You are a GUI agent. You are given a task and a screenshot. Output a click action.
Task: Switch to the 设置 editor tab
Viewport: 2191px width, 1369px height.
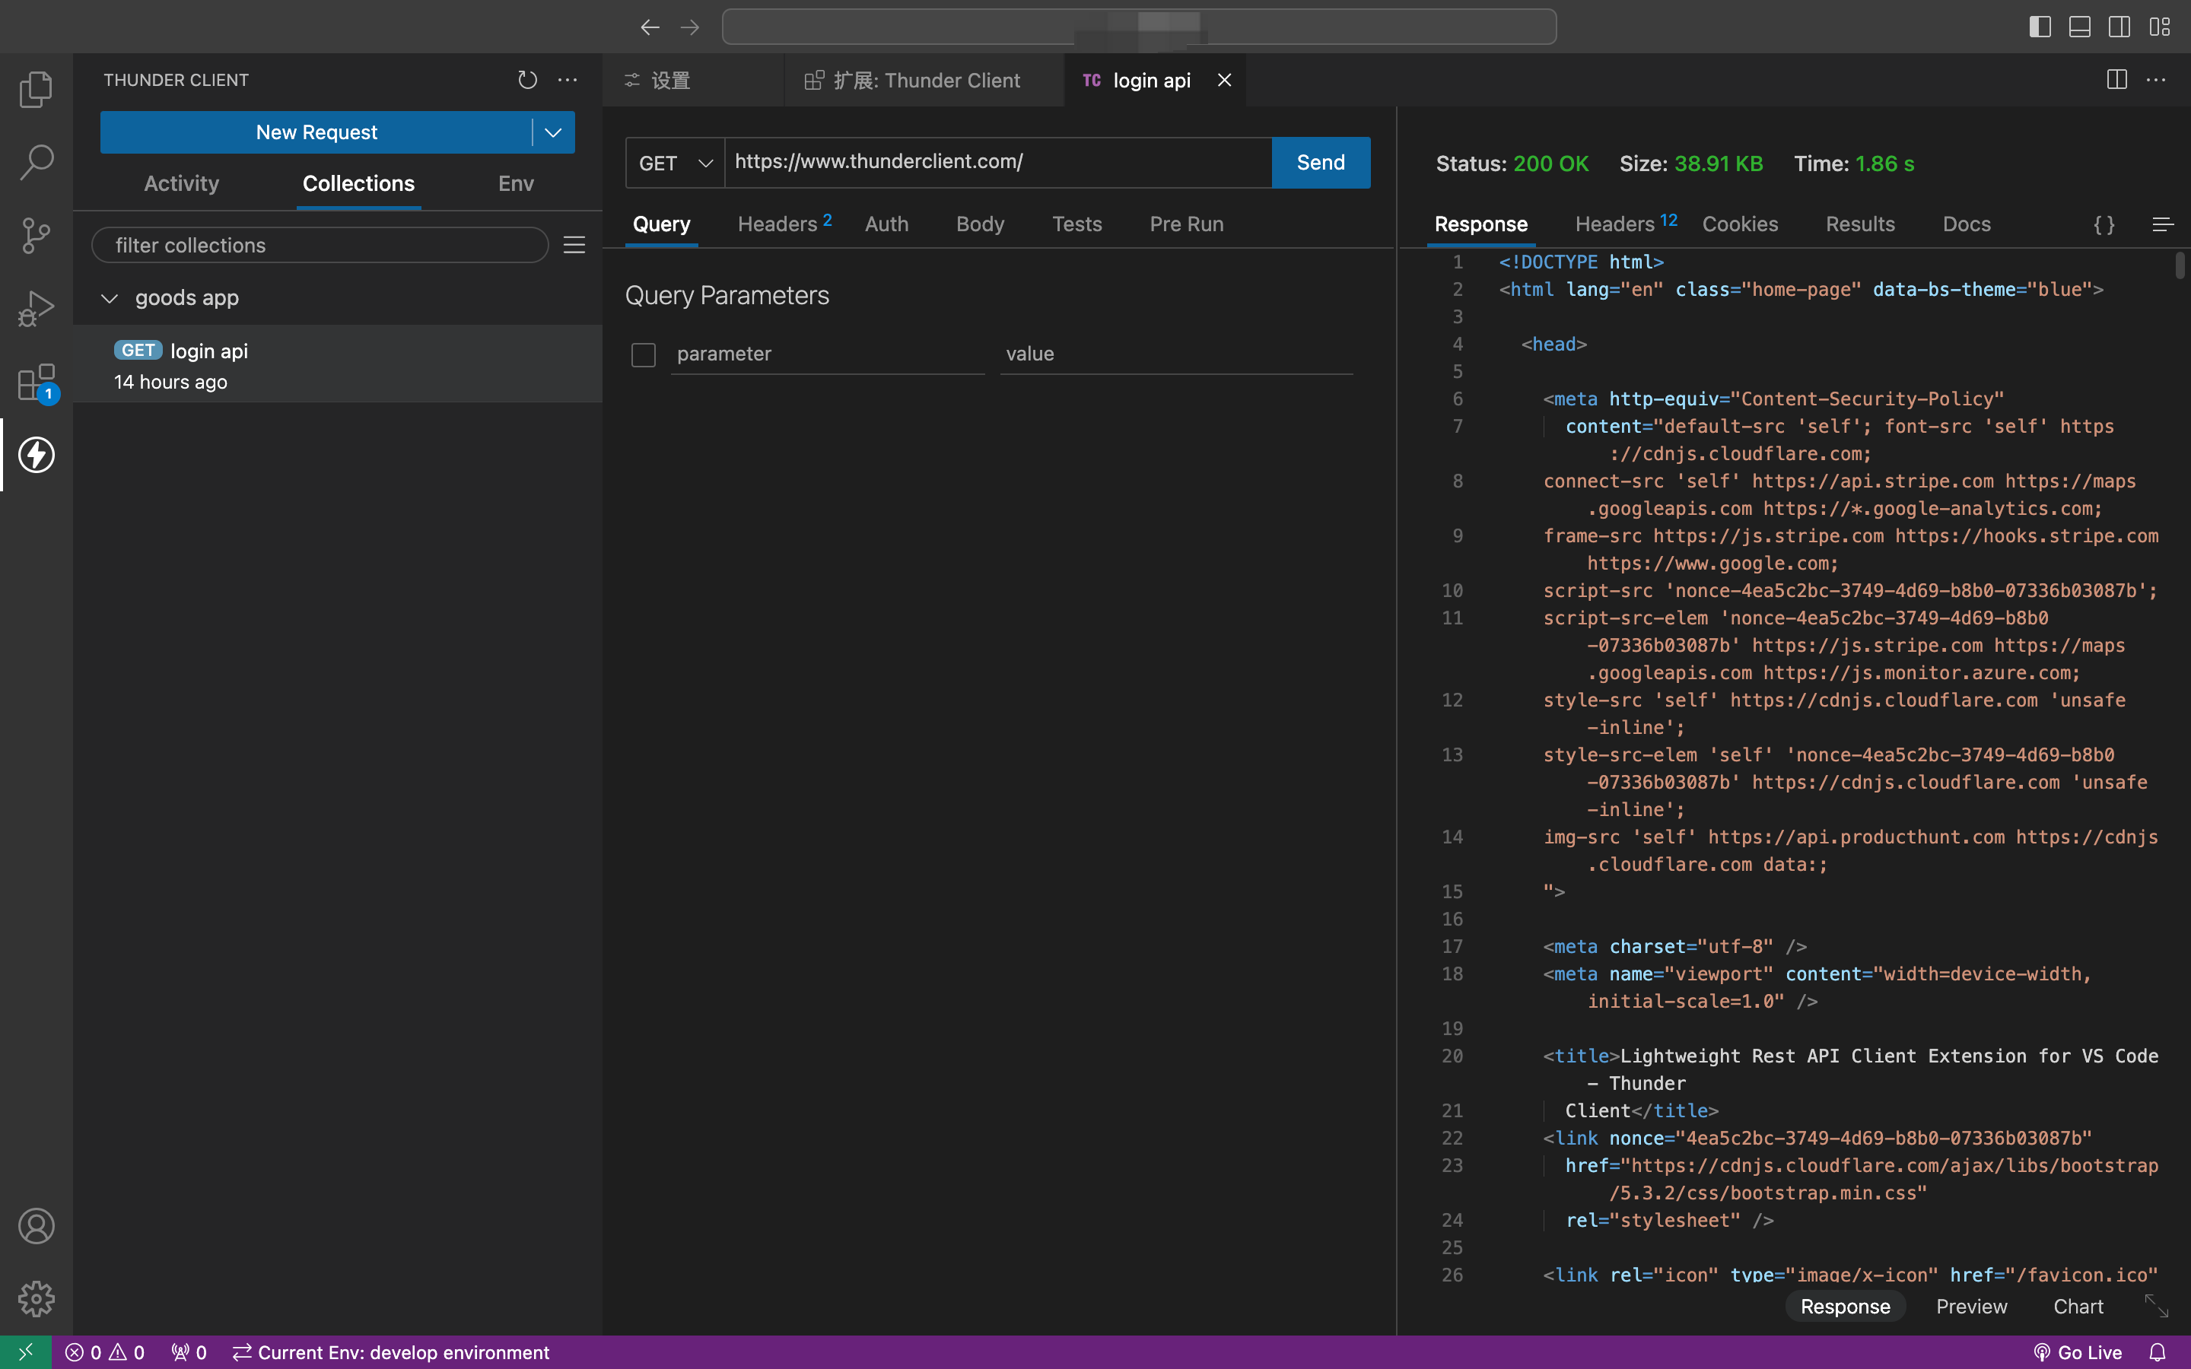[x=694, y=81]
